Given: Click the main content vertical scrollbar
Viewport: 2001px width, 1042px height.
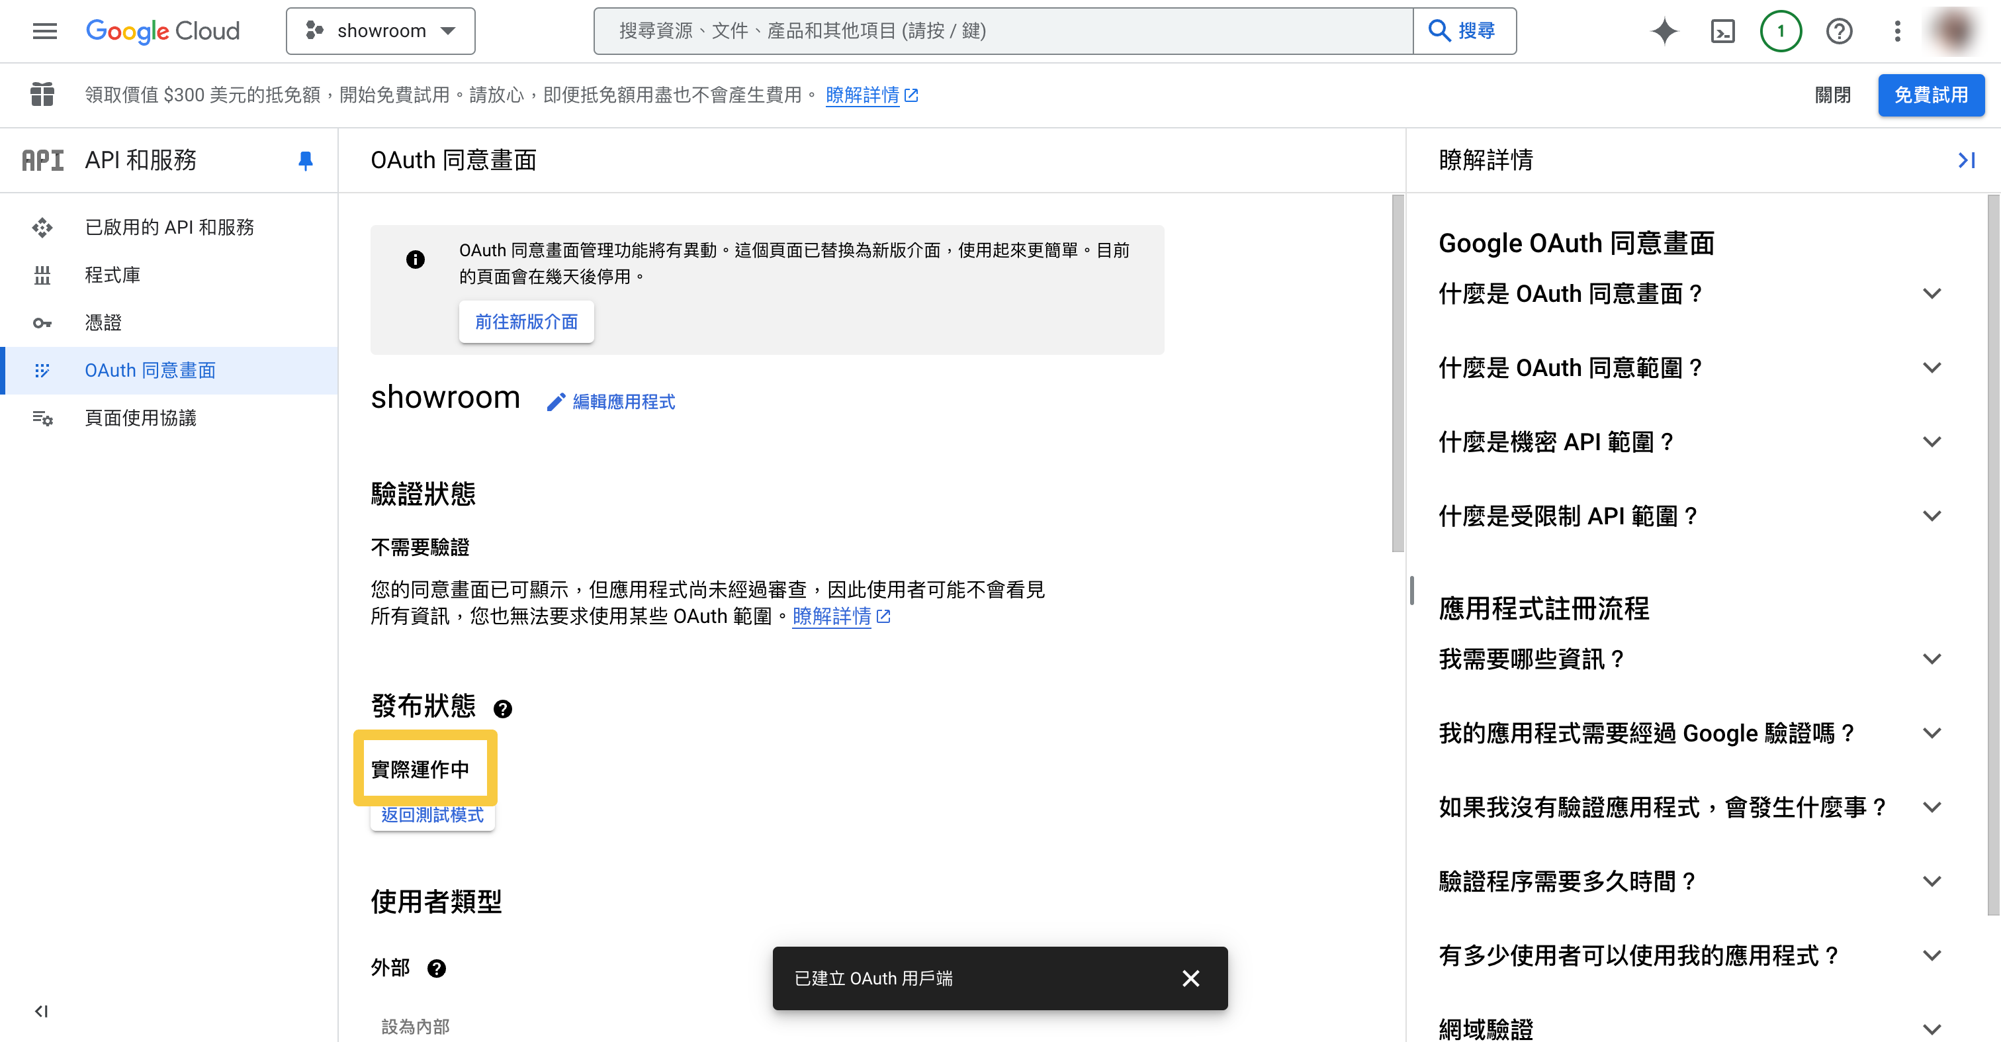Looking at the screenshot, I should coord(1398,373).
